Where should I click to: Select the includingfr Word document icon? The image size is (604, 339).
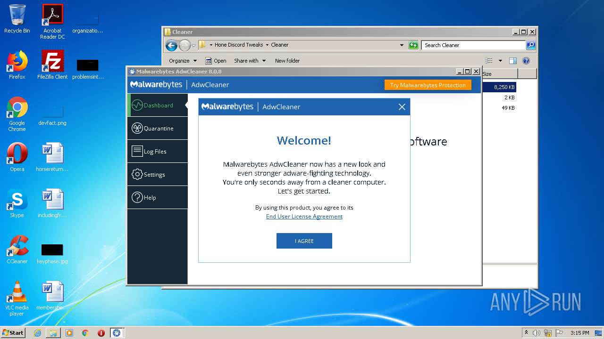click(x=52, y=203)
